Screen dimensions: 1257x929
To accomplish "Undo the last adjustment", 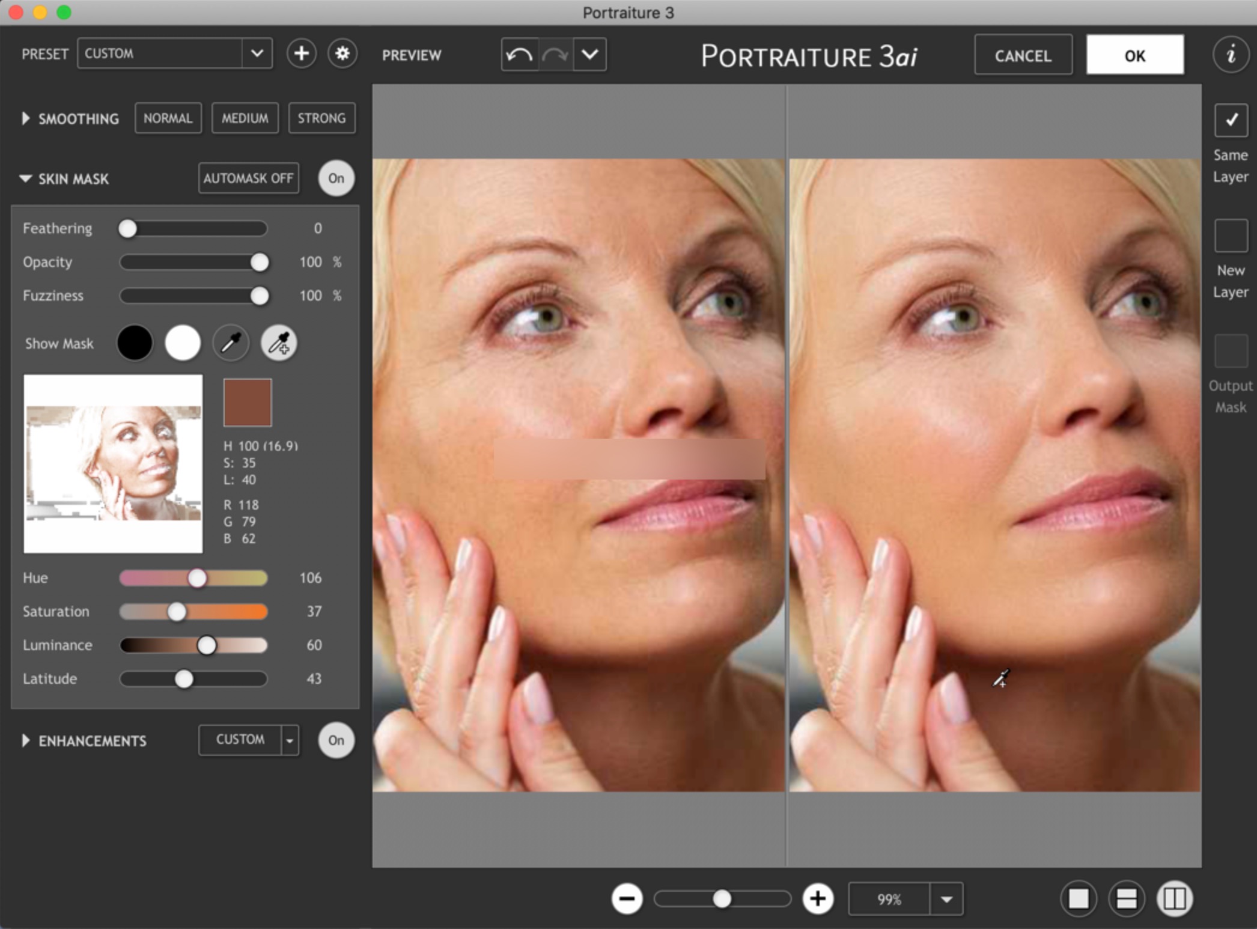I will [519, 55].
